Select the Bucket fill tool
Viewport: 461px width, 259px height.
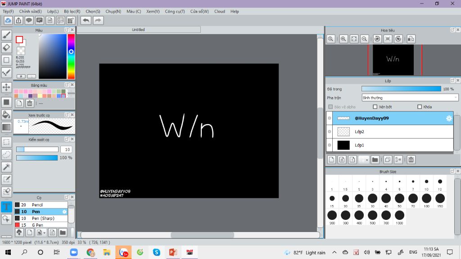tap(6, 115)
